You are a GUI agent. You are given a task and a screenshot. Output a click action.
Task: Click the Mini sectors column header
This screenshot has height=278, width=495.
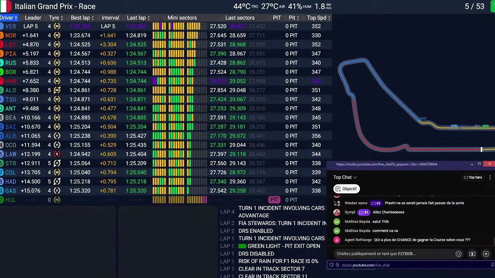182,18
